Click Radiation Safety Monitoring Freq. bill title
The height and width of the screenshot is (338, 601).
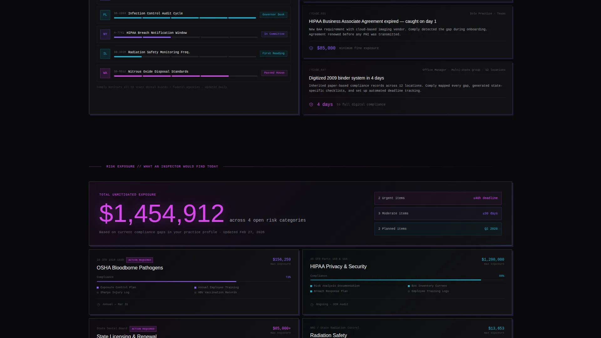click(159, 52)
